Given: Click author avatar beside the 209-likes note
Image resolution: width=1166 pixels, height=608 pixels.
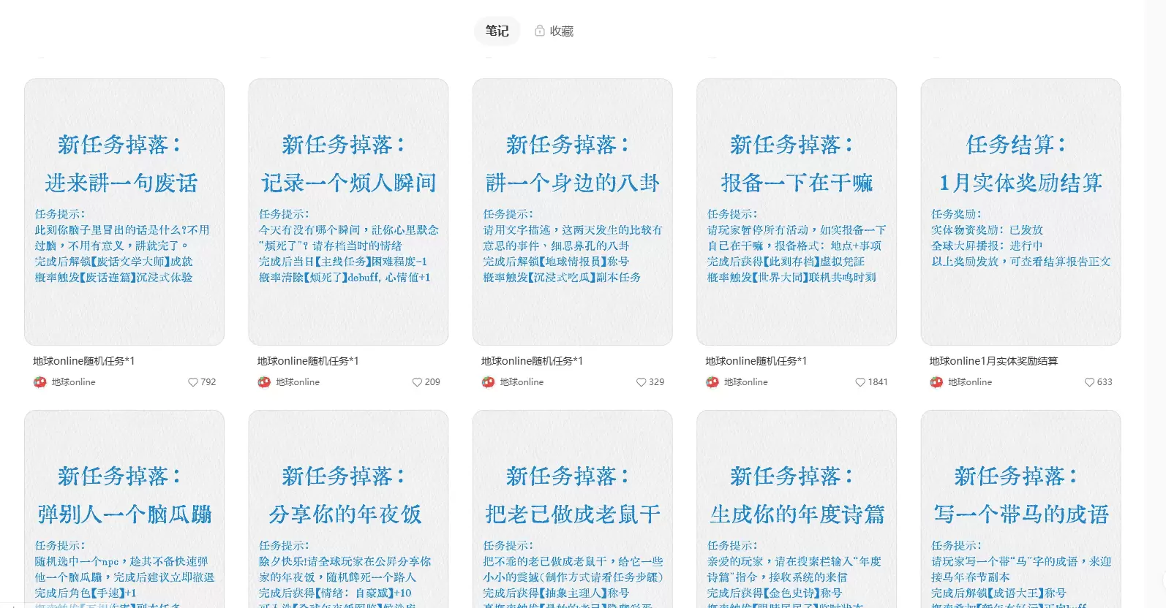Looking at the screenshot, I should tap(264, 382).
